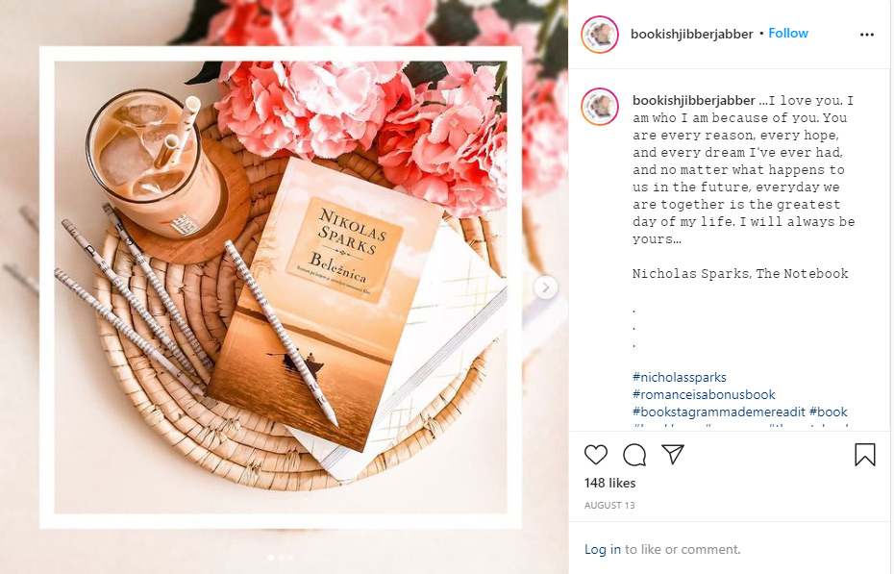This screenshot has width=894, height=574.
Task: View the 148 likes list
Action: click(609, 483)
